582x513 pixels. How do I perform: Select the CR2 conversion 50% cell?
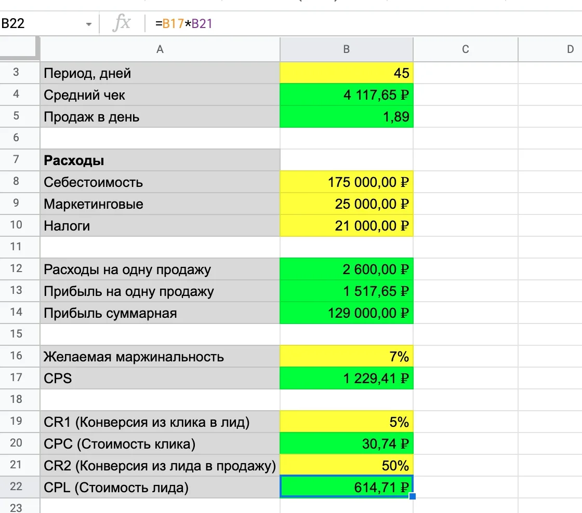(346, 466)
